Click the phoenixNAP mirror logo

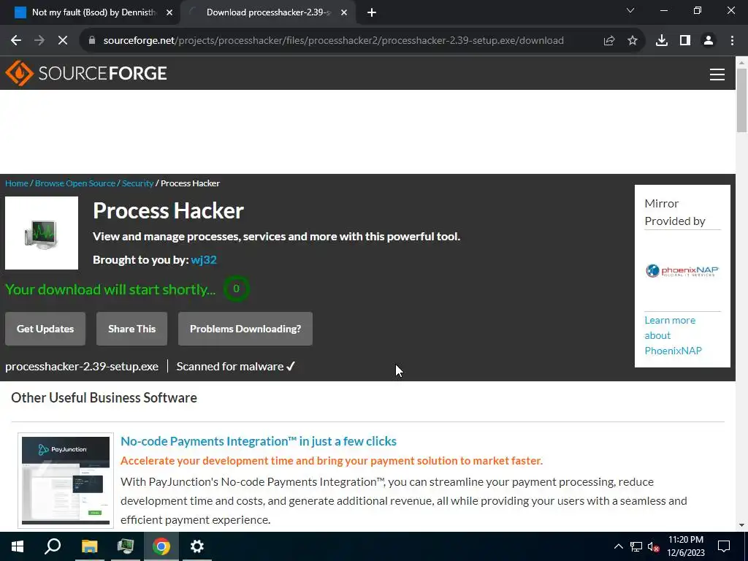682,270
